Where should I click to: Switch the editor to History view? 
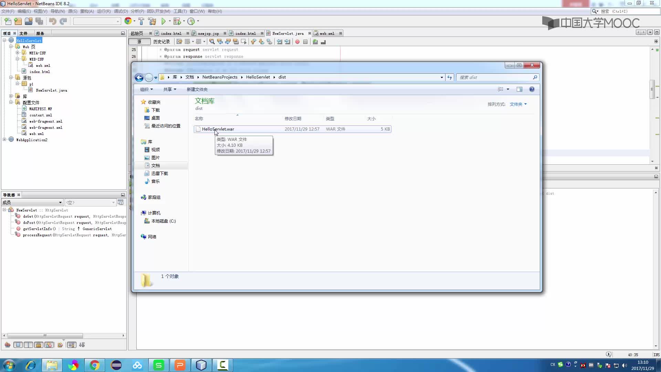click(x=161, y=42)
